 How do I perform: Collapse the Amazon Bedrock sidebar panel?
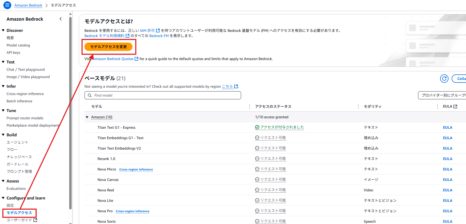click(61, 19)
